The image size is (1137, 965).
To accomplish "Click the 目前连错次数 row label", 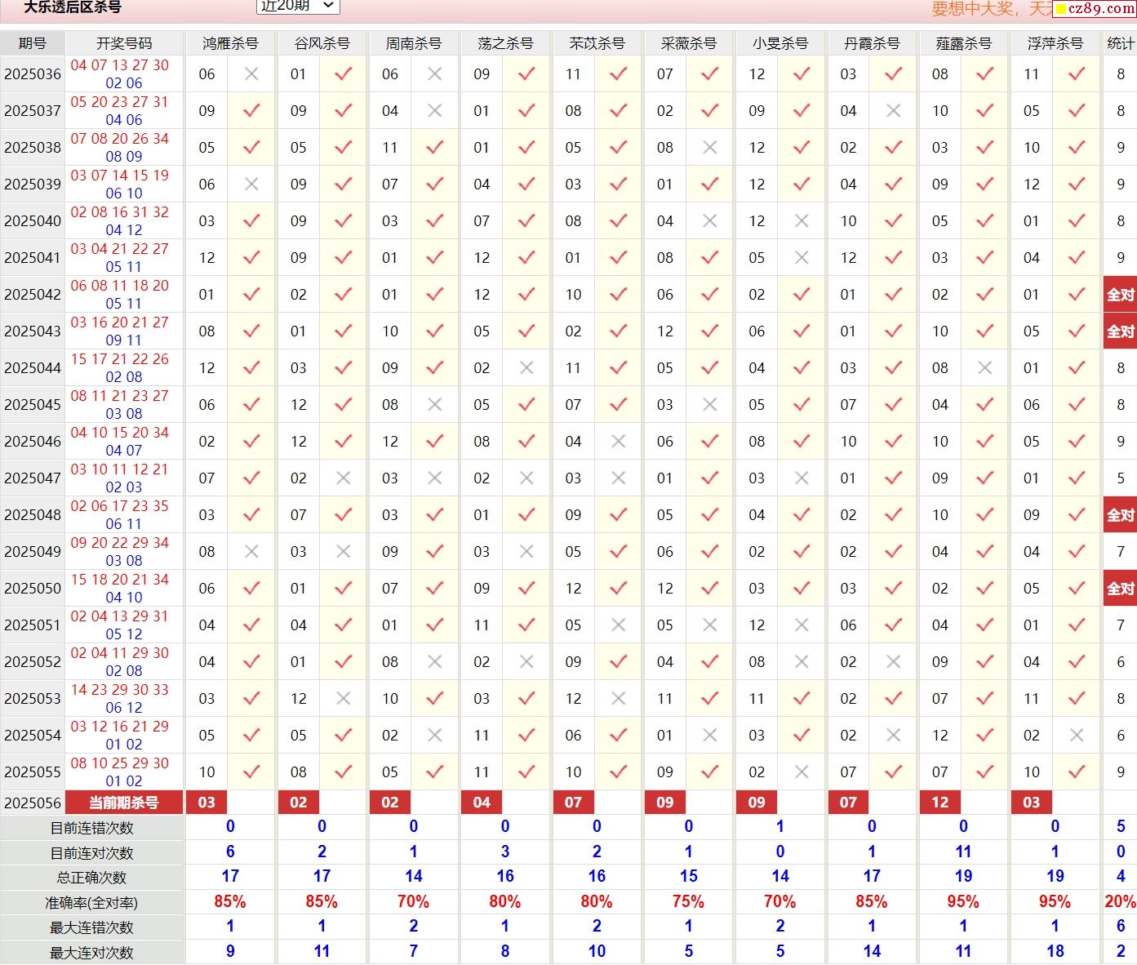I will pyautogui.click(x=91, y=828).
